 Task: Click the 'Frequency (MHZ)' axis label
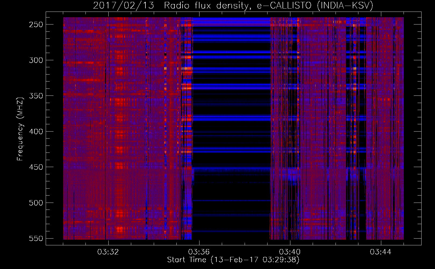tap(20, 129)
